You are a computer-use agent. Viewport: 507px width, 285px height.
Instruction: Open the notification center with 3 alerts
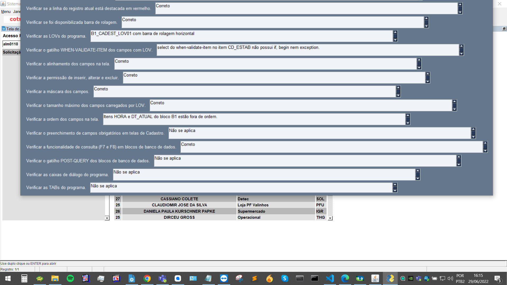[x=497, y=279]
